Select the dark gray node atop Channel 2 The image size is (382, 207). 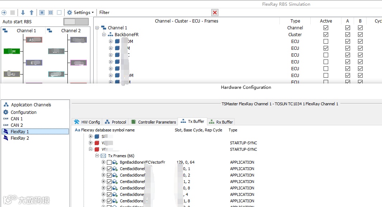pyautogui.click(x=79, y=40)
